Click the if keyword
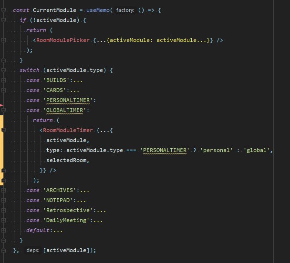 pos(23,20)
